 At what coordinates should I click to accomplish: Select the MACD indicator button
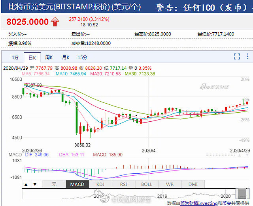click(x=77, y=184)
